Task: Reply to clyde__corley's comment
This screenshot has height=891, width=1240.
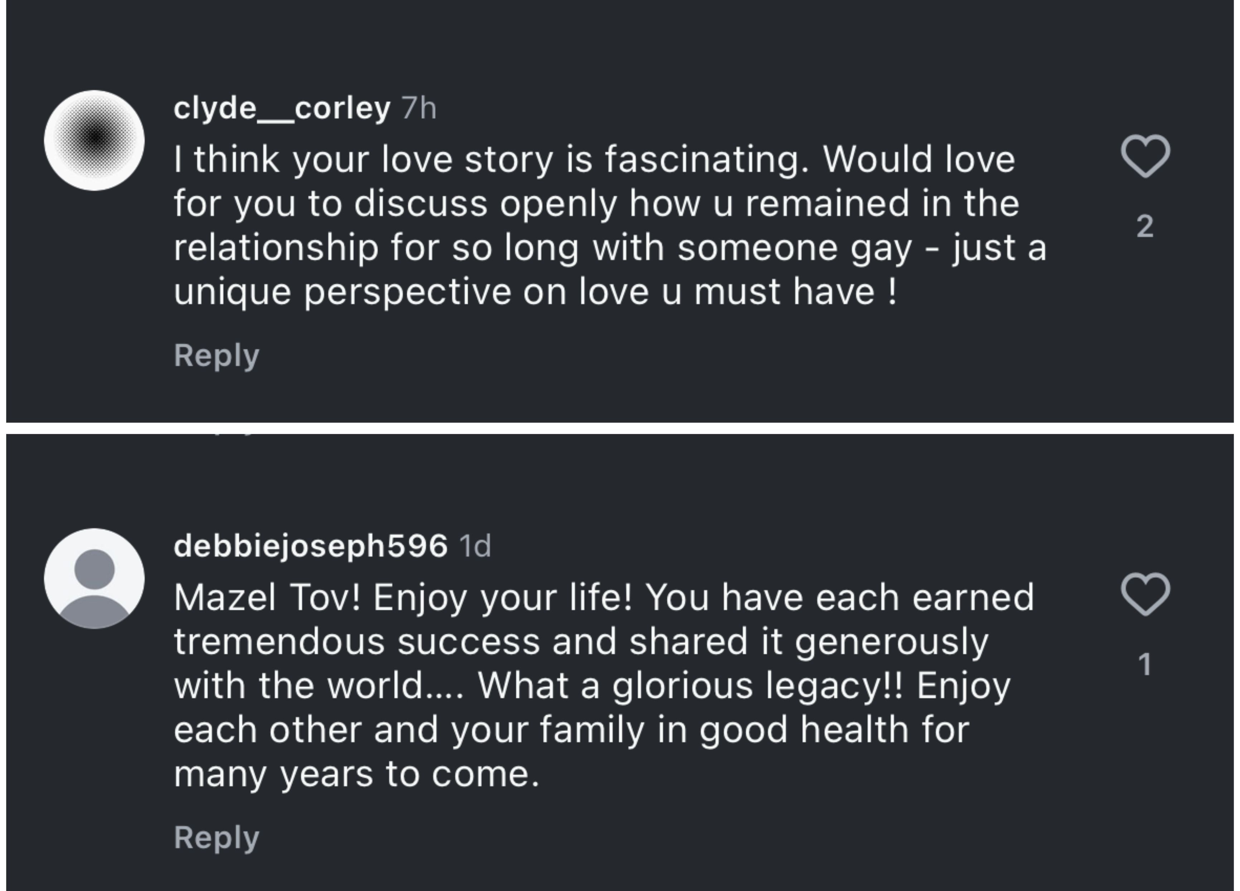Action: click(217, 355)
